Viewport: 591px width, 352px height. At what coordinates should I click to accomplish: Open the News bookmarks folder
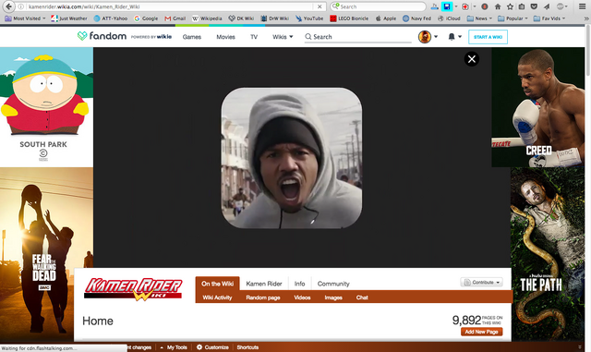click(x=479, y=18)
